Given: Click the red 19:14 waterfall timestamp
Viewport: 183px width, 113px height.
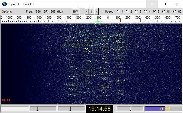Looking at the screenshot, I should (x=6, y=100).
